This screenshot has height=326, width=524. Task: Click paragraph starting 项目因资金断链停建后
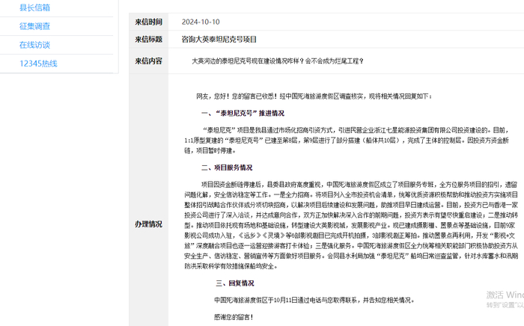tap(351, 226)
